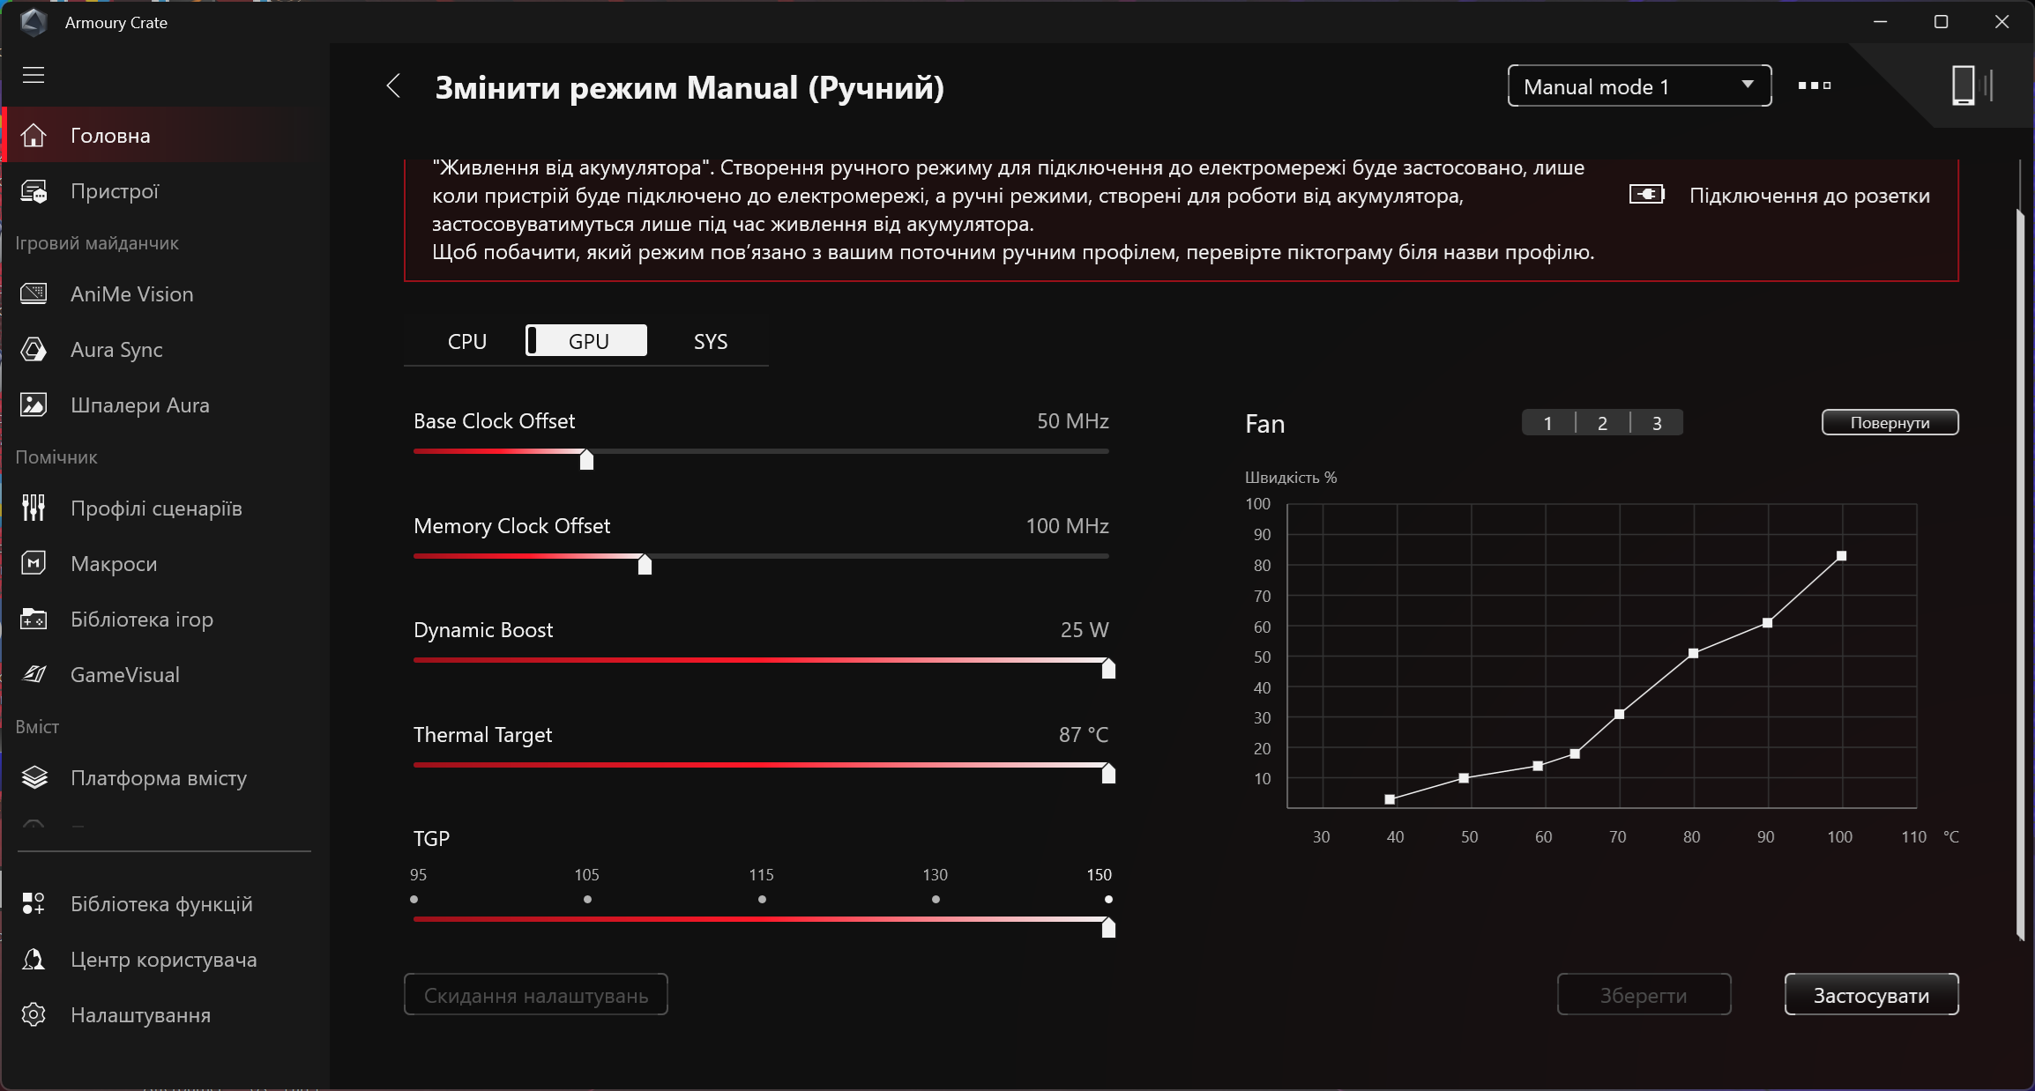Select fan preset 3
Image resolution: width=2035 pixels, height=1091 pixels.
point(1657,423)
